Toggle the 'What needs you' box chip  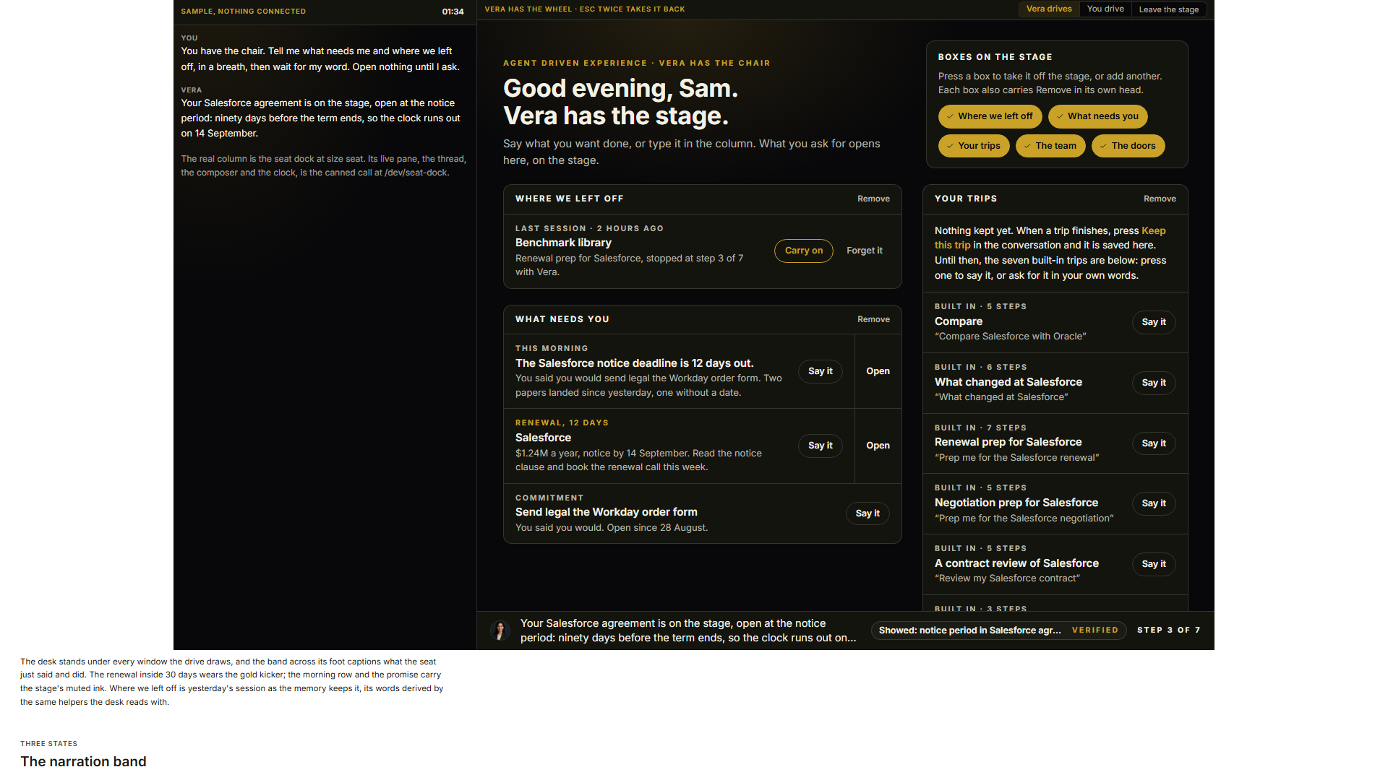tap(1097, 116)
